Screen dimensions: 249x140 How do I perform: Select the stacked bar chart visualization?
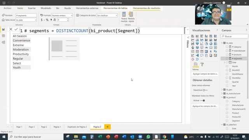pyautogui.click(x=193, y=36)
